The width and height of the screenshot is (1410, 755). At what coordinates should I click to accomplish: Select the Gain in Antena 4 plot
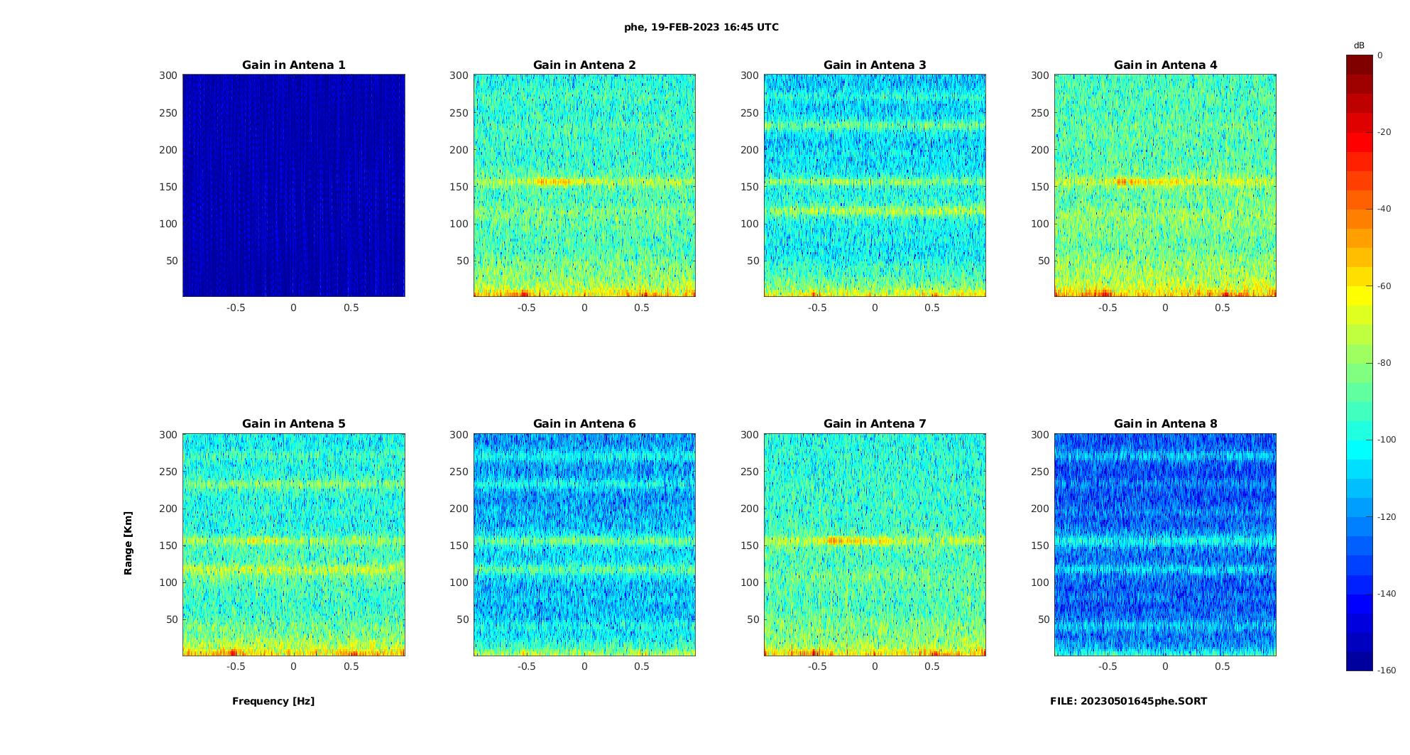pyautogui.click(x=1165, y=185)
